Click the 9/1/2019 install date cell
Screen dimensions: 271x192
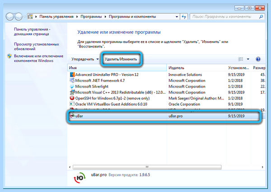tap(235, 104)
